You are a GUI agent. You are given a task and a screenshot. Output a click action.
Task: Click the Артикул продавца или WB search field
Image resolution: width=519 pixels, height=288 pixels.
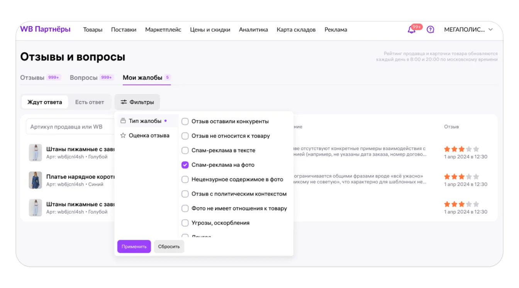coord(70,127)
